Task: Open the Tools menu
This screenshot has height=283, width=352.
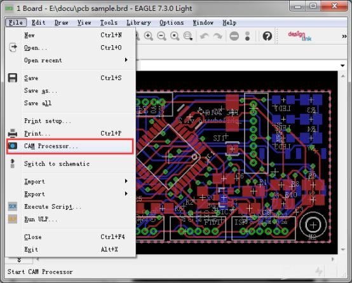Action: (x=109, y=23)
